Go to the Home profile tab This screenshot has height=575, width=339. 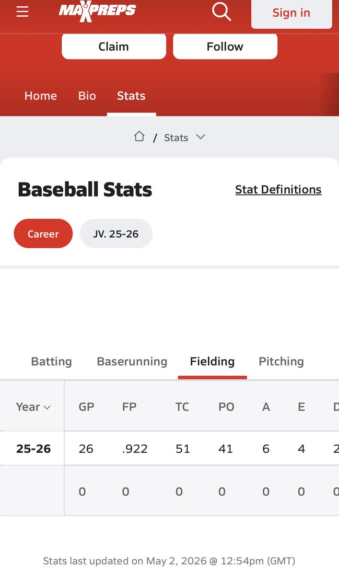[41, 96]
